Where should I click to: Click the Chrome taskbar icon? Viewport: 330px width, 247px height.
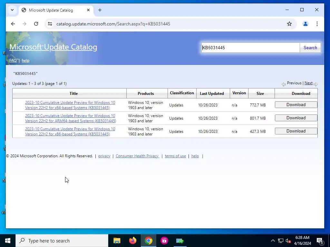point(148,241)
